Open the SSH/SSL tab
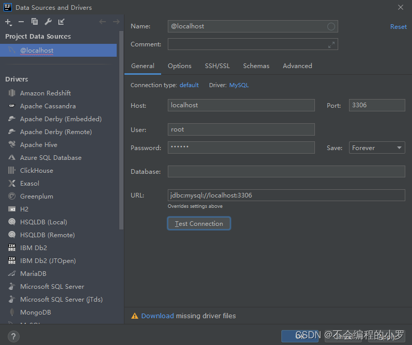 (x=217, y=66)
